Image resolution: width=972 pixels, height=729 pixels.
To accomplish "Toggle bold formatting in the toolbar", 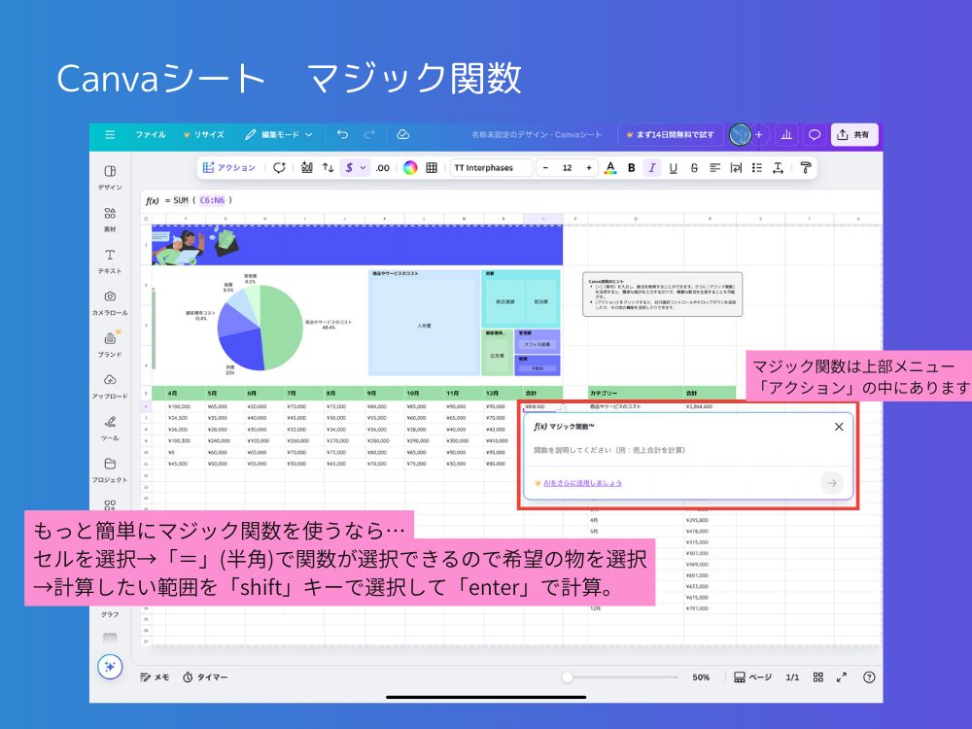I will (x=629, y=167).
